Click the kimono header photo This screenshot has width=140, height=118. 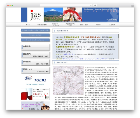pos(73,15)
